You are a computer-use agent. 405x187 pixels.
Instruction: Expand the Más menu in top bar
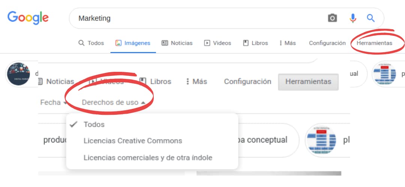(x=288, y=43)
